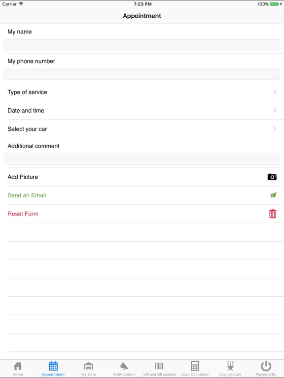The height and width of the screenshot is (378, 284).
Task: Expand the Type of service chevron
Action: [275, 92]
